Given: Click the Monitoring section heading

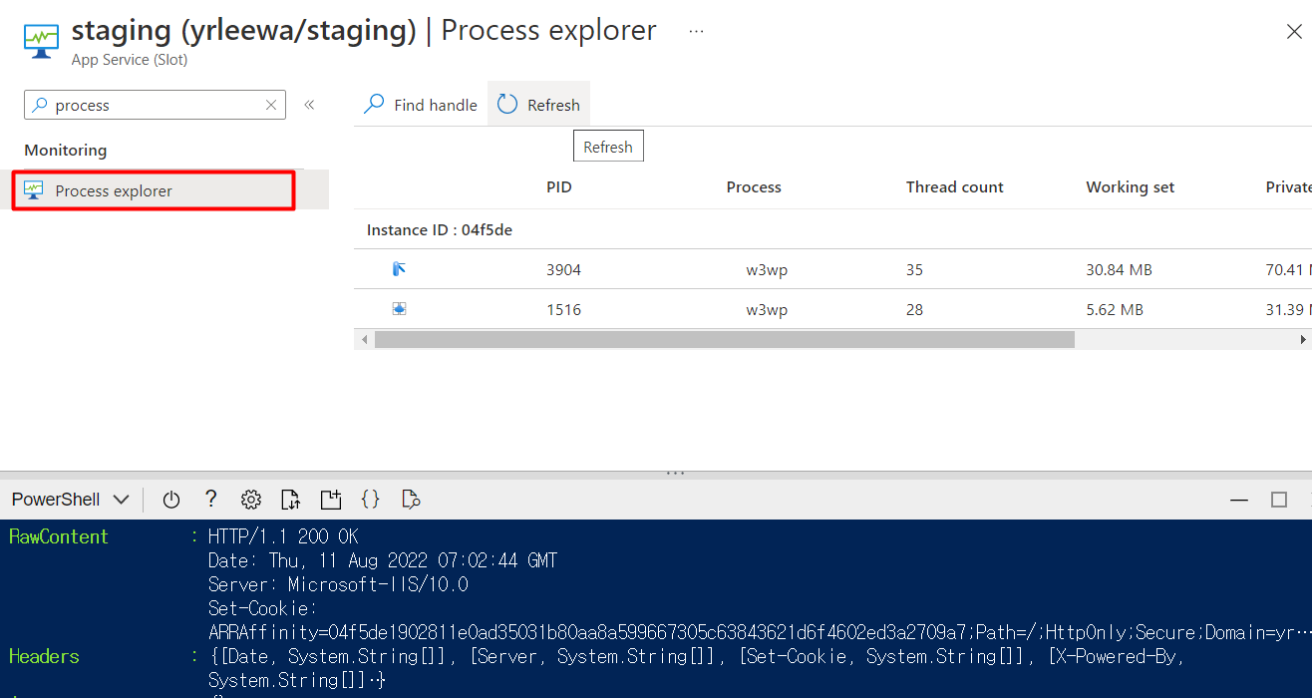Looking at the screenshot, I should (66, 151).
